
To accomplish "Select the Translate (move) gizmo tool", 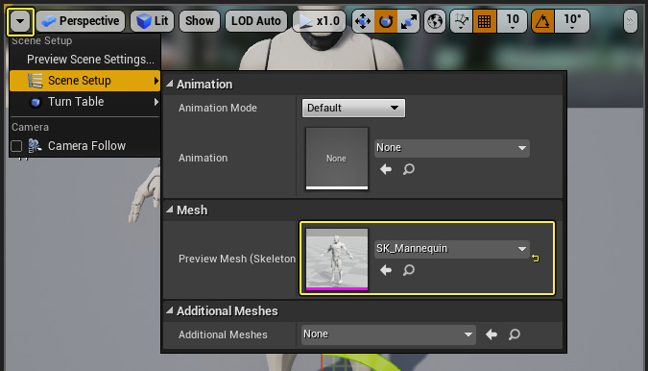I will tap(363, 21).
